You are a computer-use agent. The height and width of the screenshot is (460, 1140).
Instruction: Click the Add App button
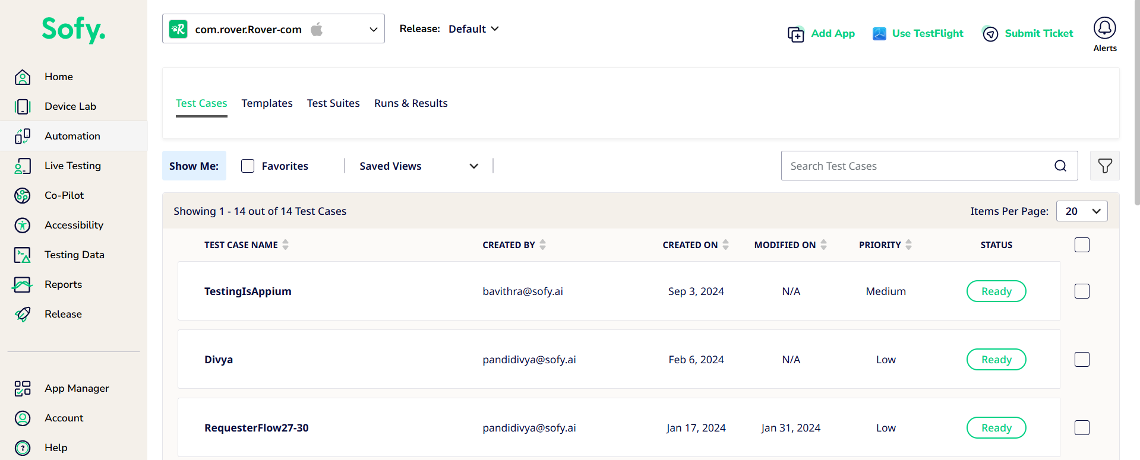pos(822,34)
